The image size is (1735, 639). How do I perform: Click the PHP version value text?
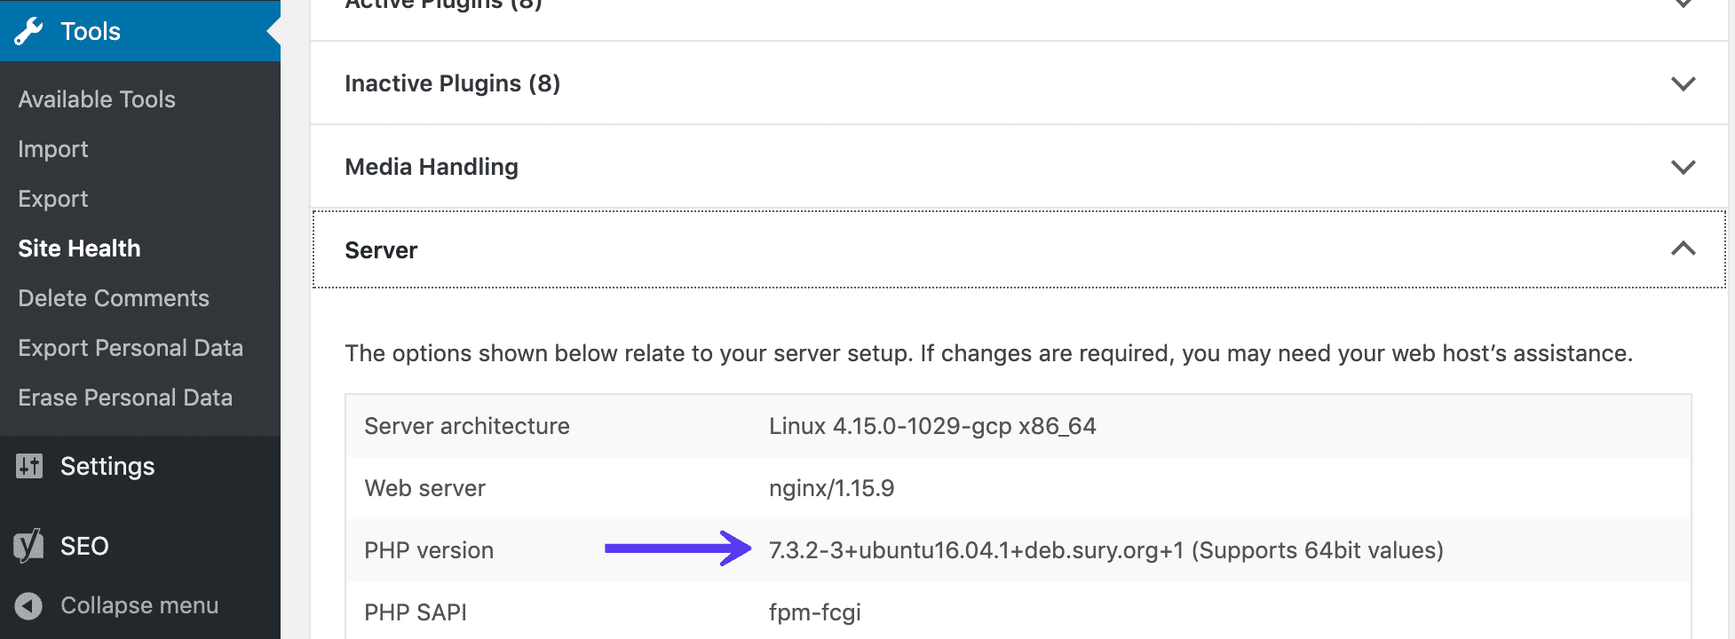[x=1105, y=550]
